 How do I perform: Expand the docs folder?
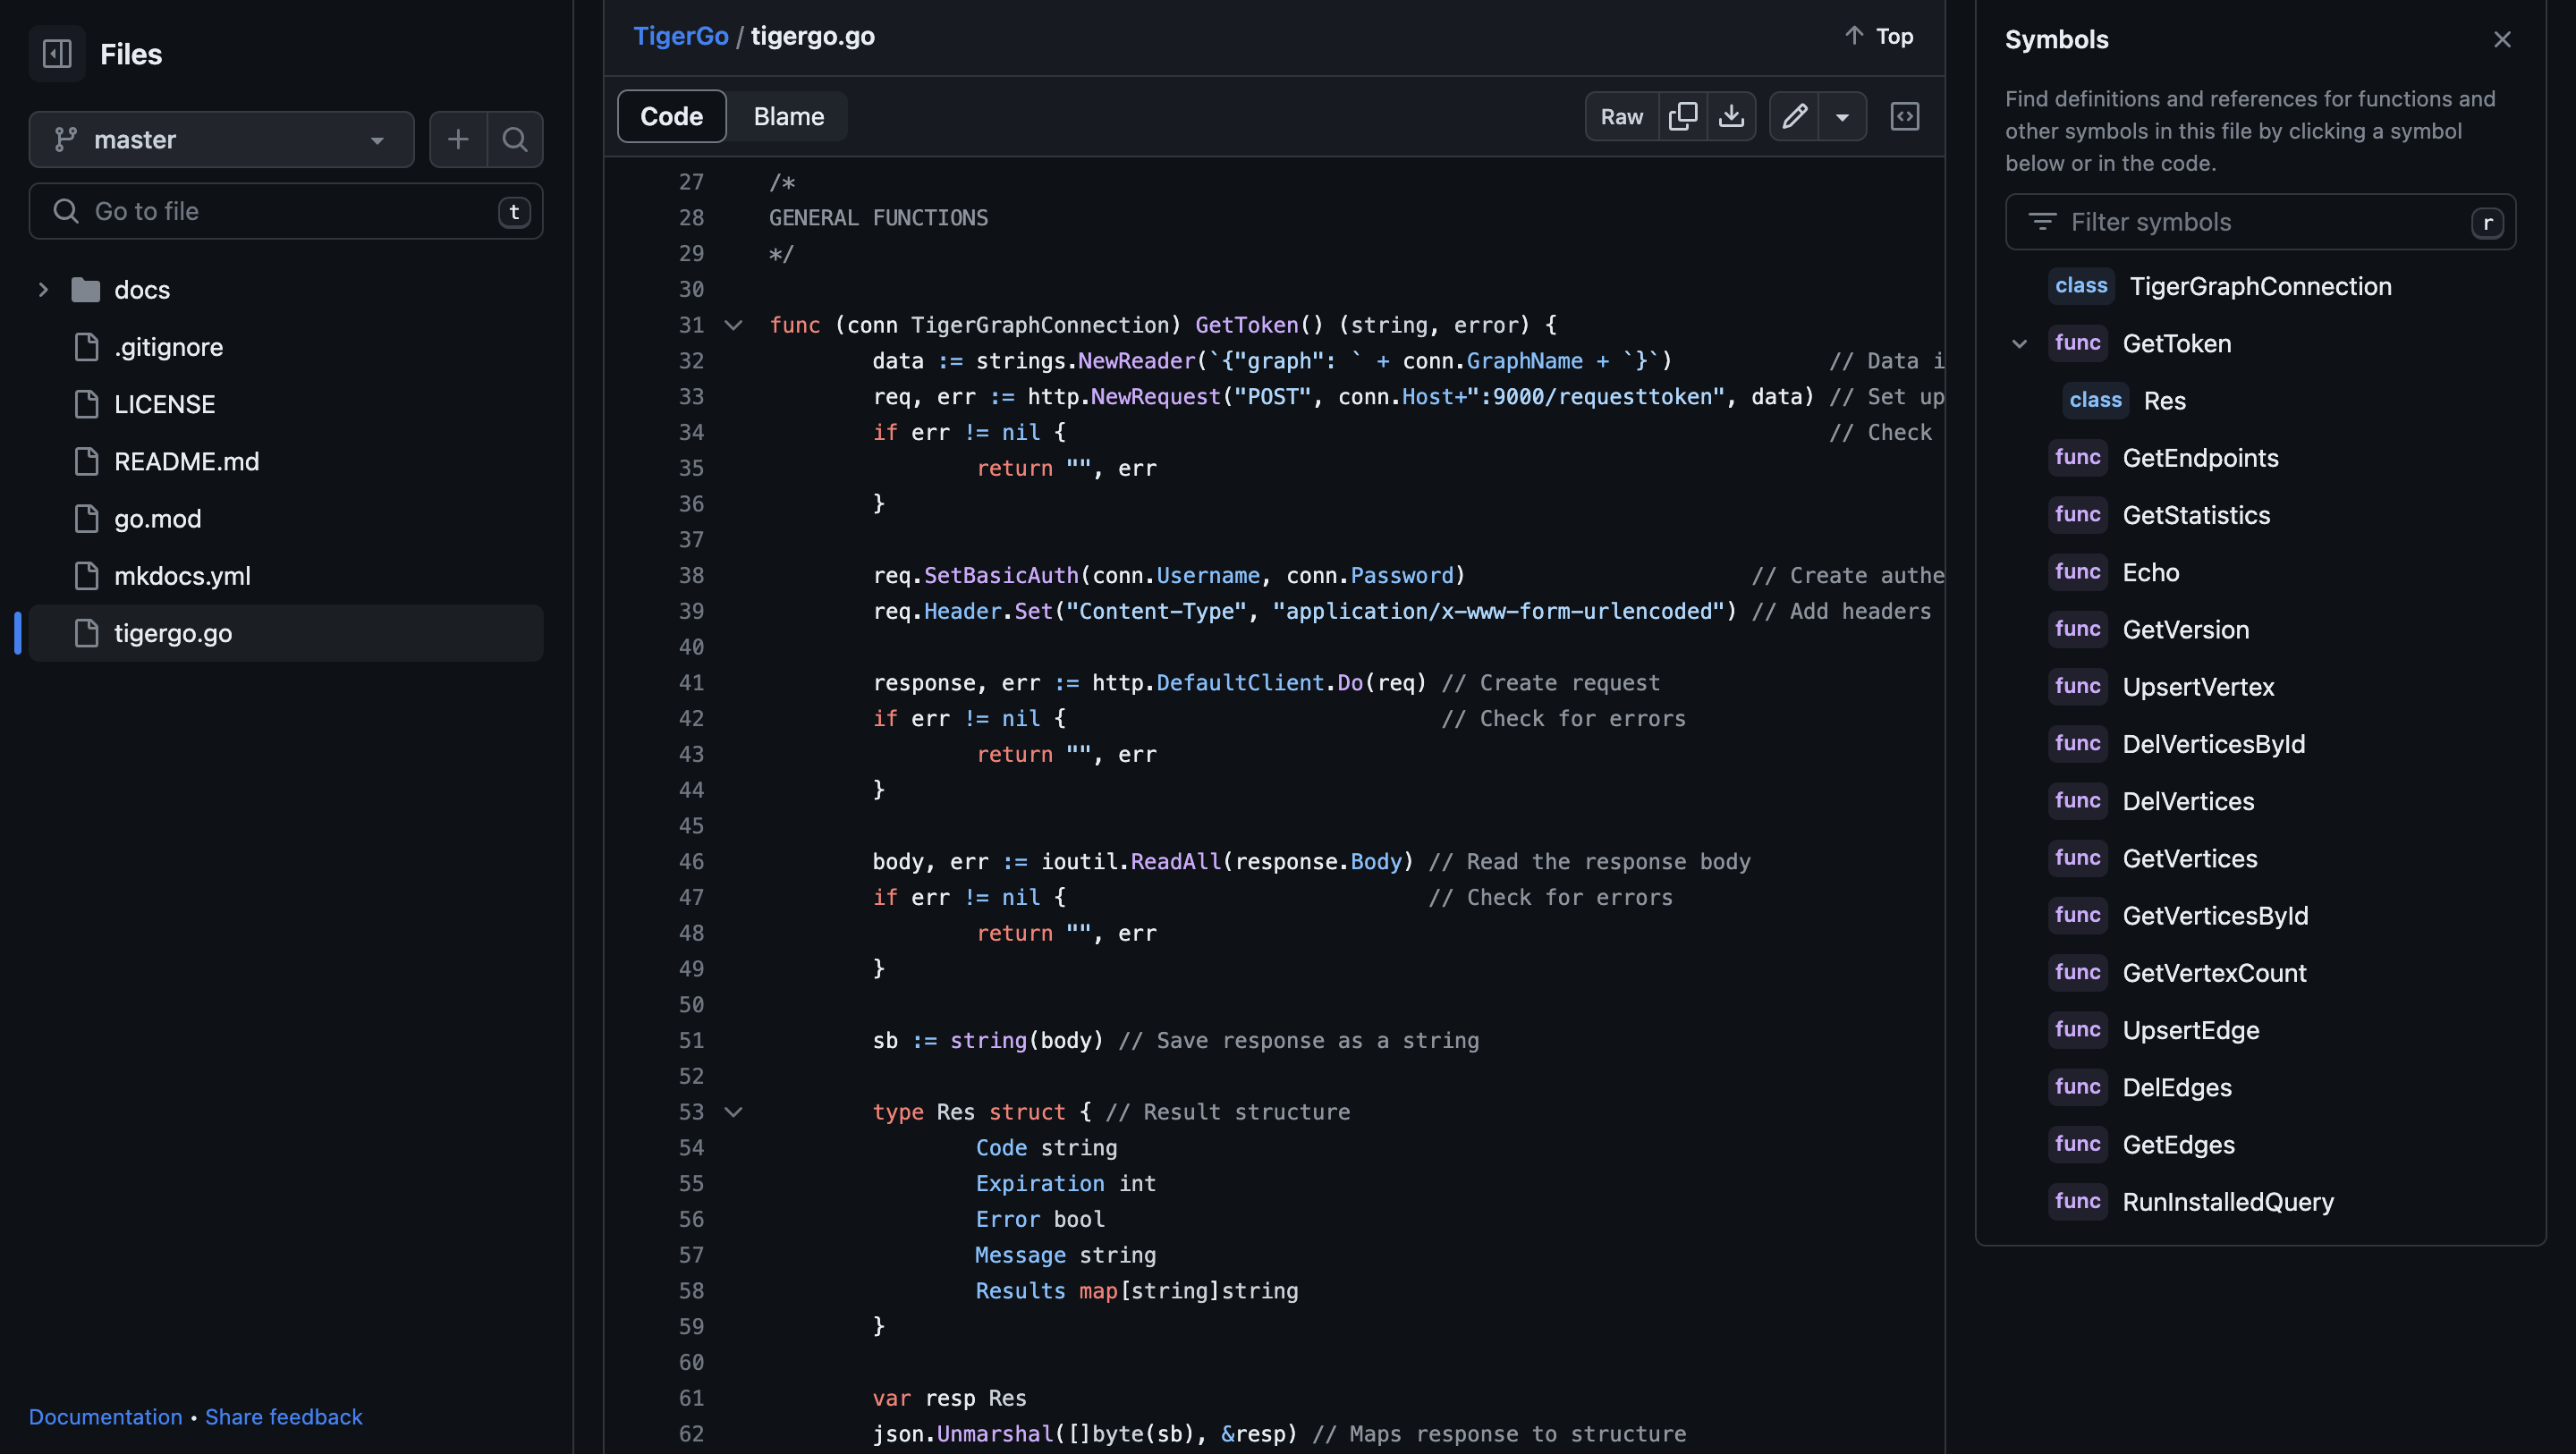[43, 289]
